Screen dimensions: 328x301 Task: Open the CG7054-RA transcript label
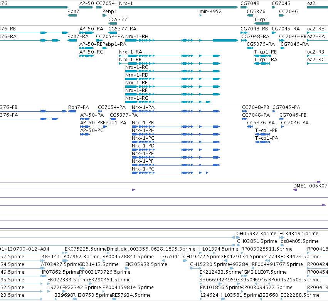(x=110, y=36)
